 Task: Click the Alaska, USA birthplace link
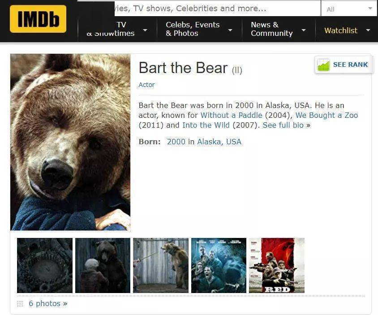pos(219,142)
